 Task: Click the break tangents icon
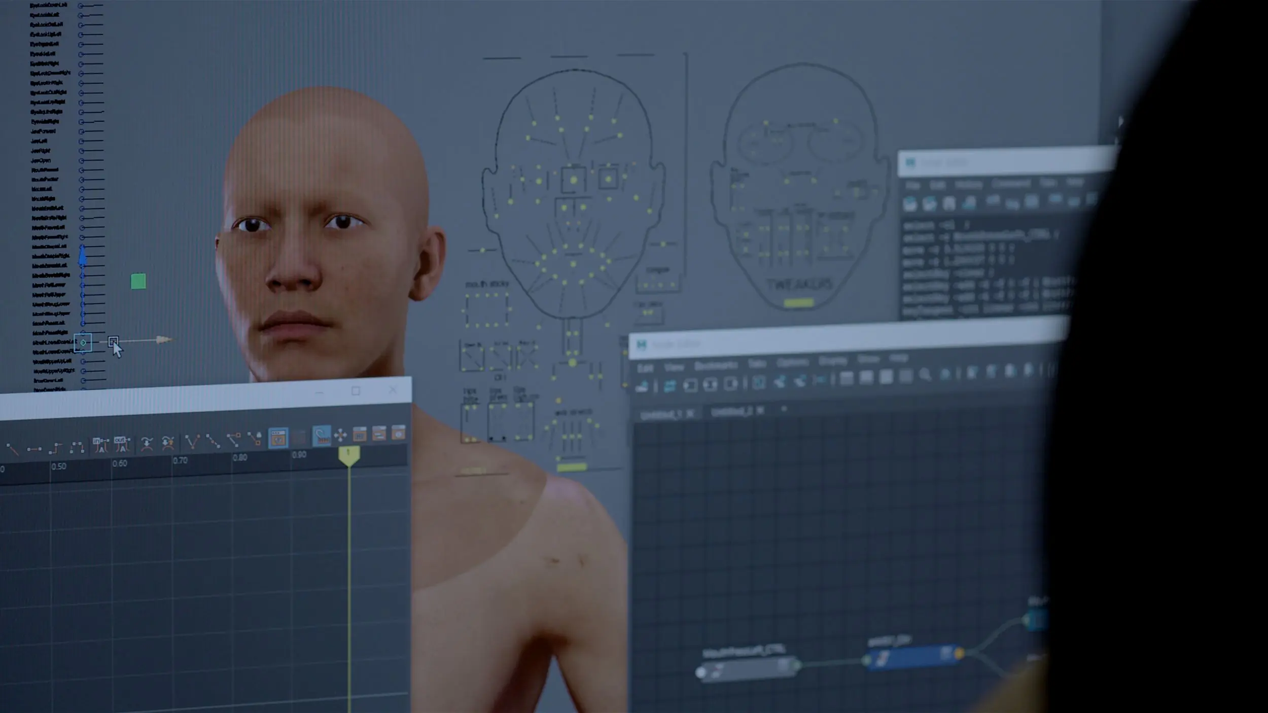[192, 441]
